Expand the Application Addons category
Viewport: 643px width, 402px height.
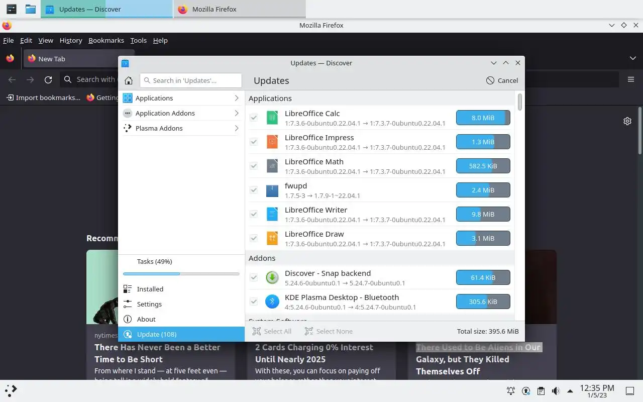click(236, 113)
